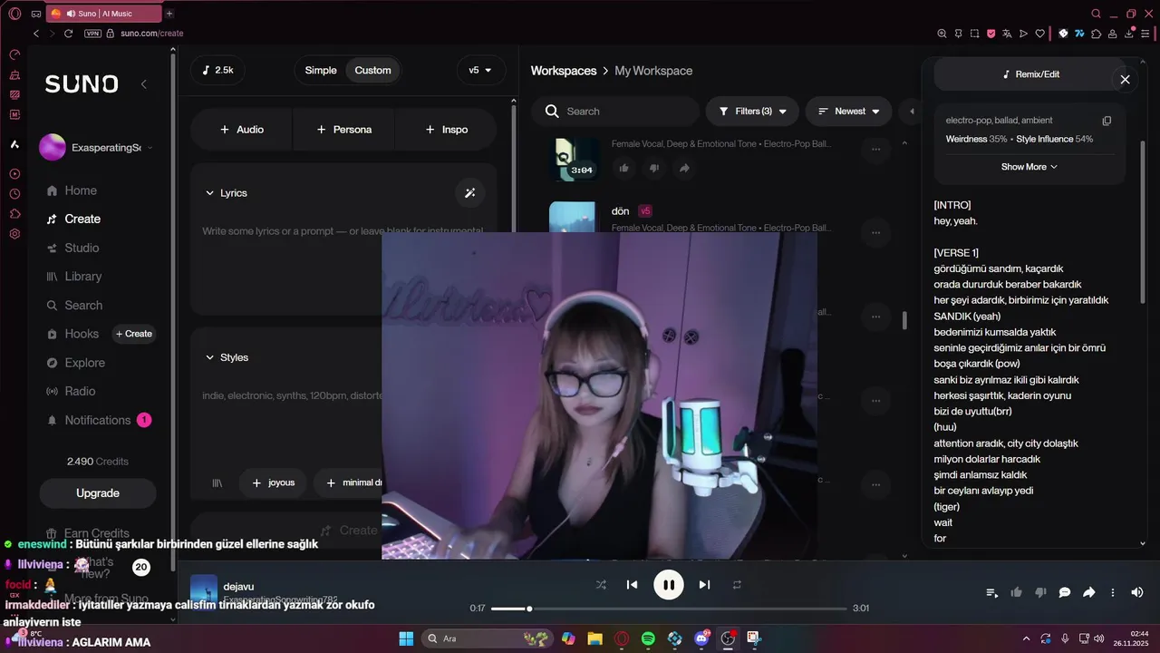Viewport: 1160px width, 653px height.
Task: Open the Filters (3) dropdown
Action: [x=752, y=112]
